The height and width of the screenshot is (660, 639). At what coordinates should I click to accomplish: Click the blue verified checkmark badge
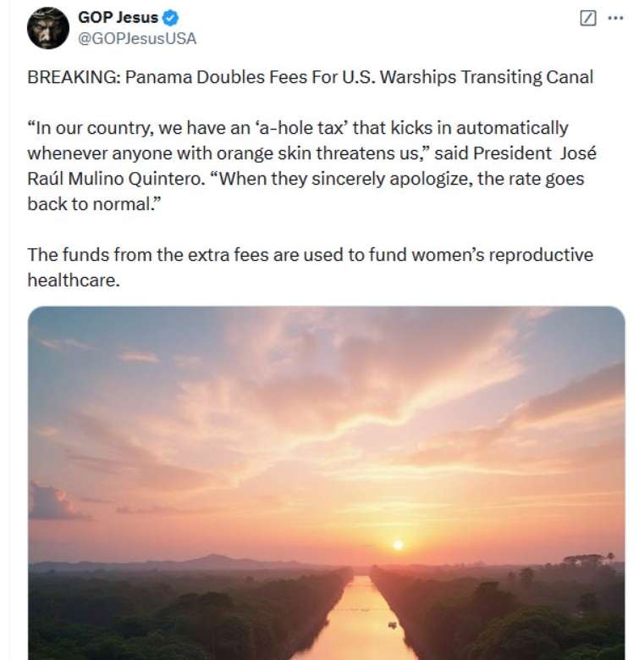(170, 18)
